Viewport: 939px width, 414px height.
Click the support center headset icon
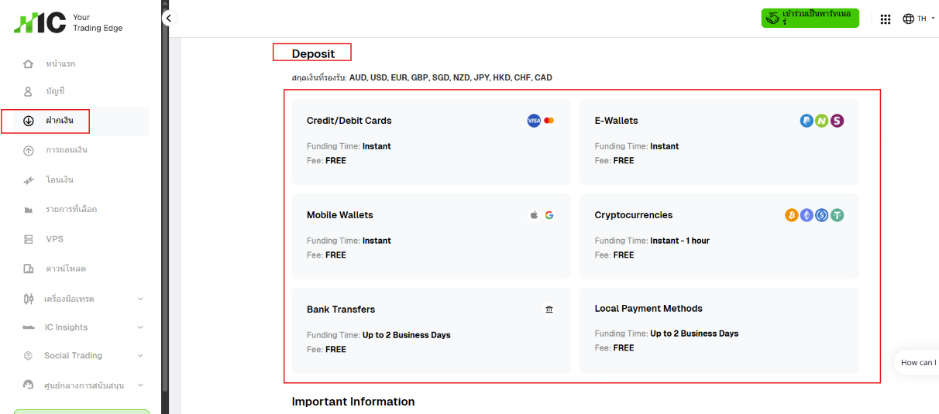[29, 385]
